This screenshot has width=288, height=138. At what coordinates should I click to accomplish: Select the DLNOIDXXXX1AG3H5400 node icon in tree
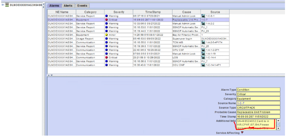pyautogui.click(x=7, y=5)
